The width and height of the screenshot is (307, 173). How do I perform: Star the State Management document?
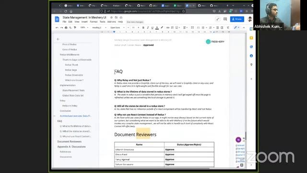click(x=111, y=17)
